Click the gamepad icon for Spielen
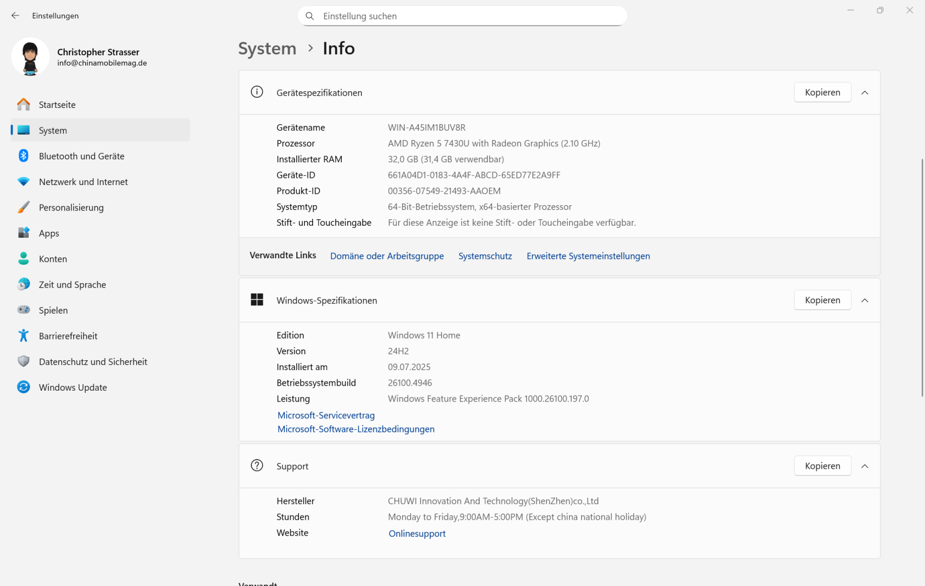 (x=23, y=310)
